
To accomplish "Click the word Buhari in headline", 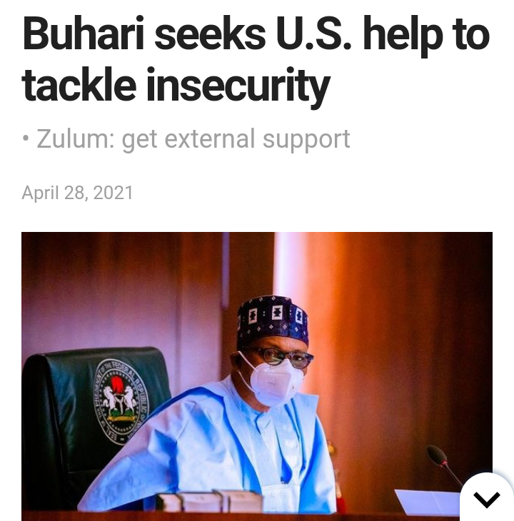I will 84,35.
